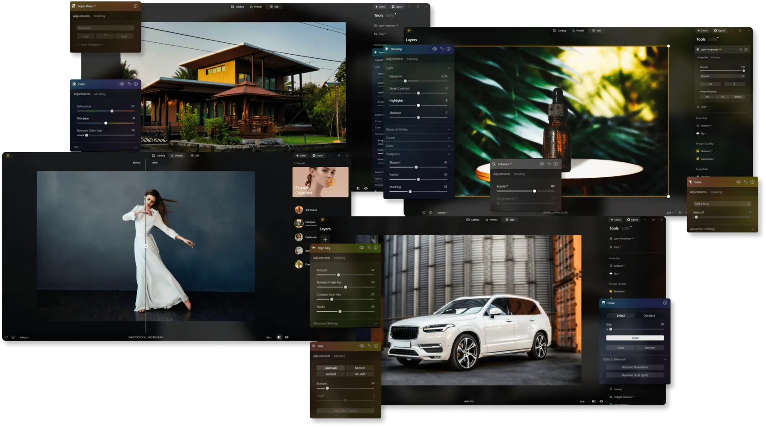The width and height of the screenshot is (766, 427).
Task: Click the Enhance panel info icon
Action: [555, 164]
